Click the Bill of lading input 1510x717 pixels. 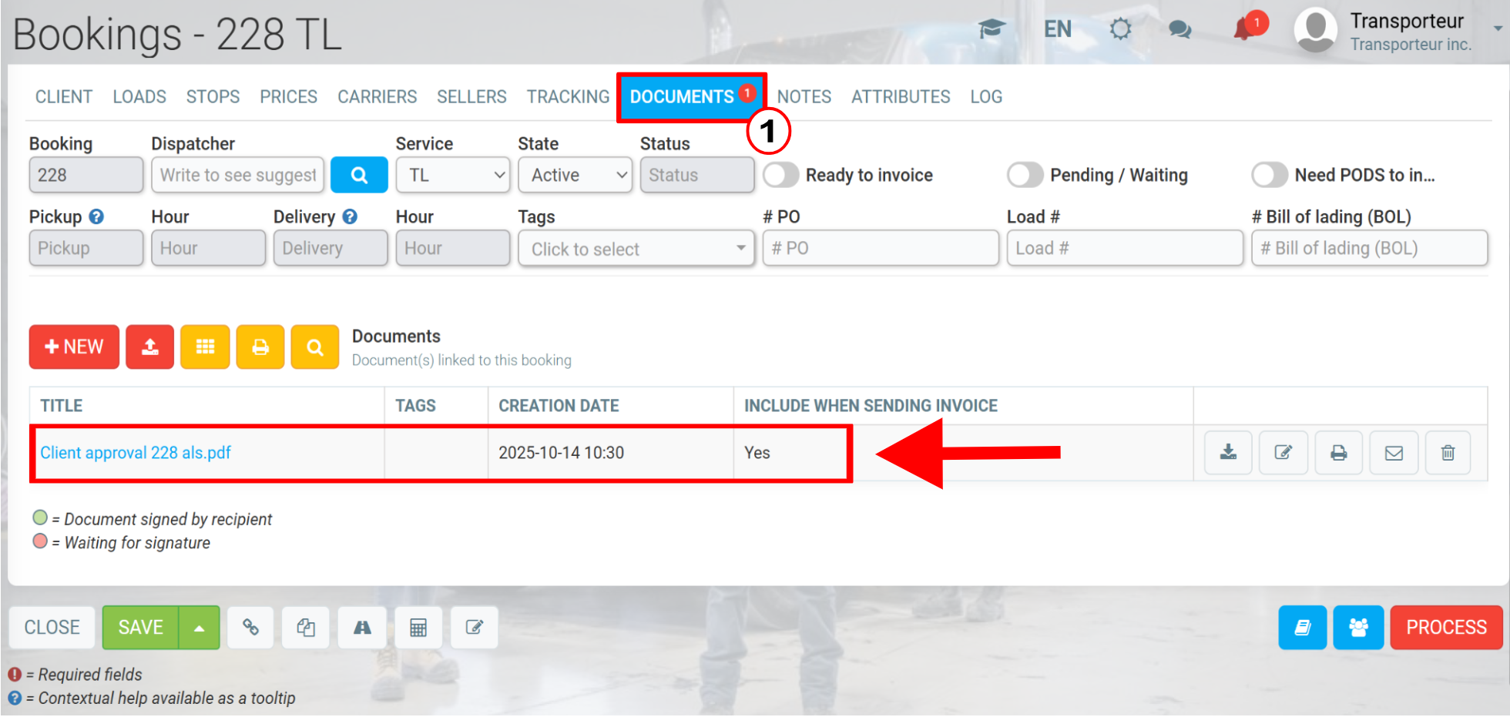pyautogui.click(x=1369, y=248)
